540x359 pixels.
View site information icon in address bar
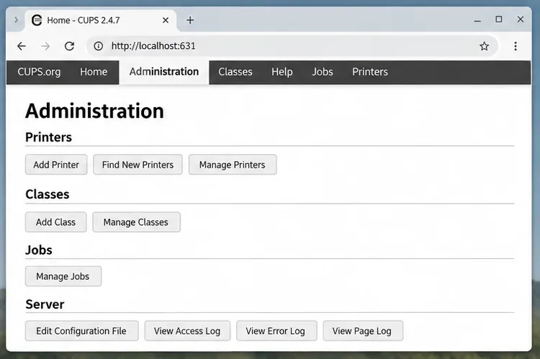[x=98, y=46]
